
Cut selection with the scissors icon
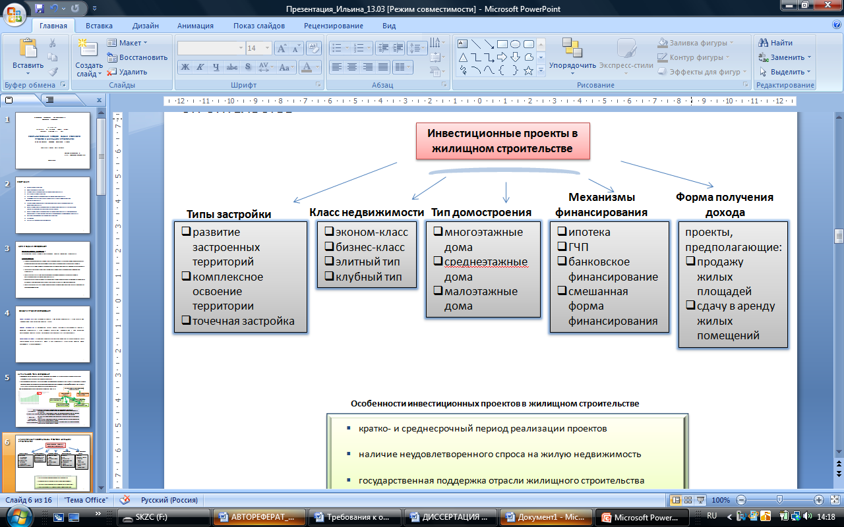[x=53, y=43]
